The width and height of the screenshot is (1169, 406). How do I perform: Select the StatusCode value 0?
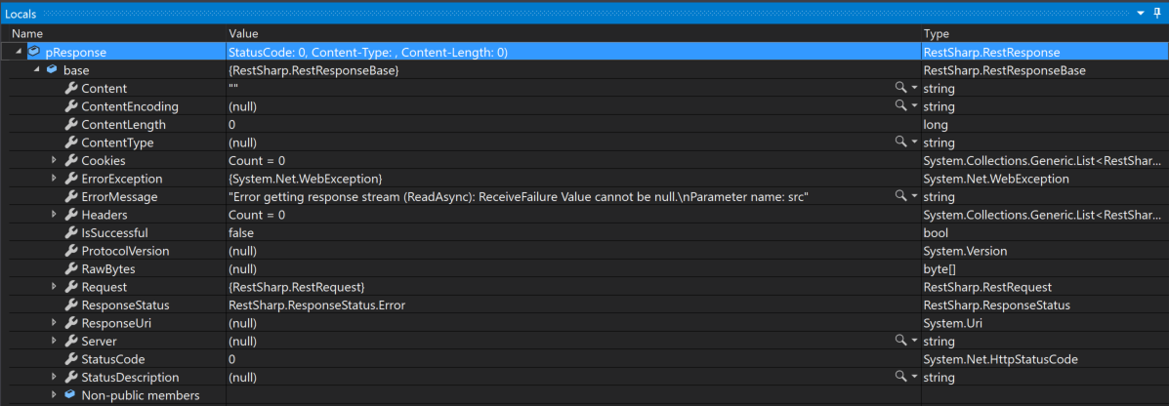[231, 359]
